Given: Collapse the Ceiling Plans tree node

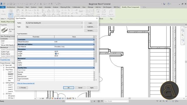Looking at the screenshot, I should [4, 83].
